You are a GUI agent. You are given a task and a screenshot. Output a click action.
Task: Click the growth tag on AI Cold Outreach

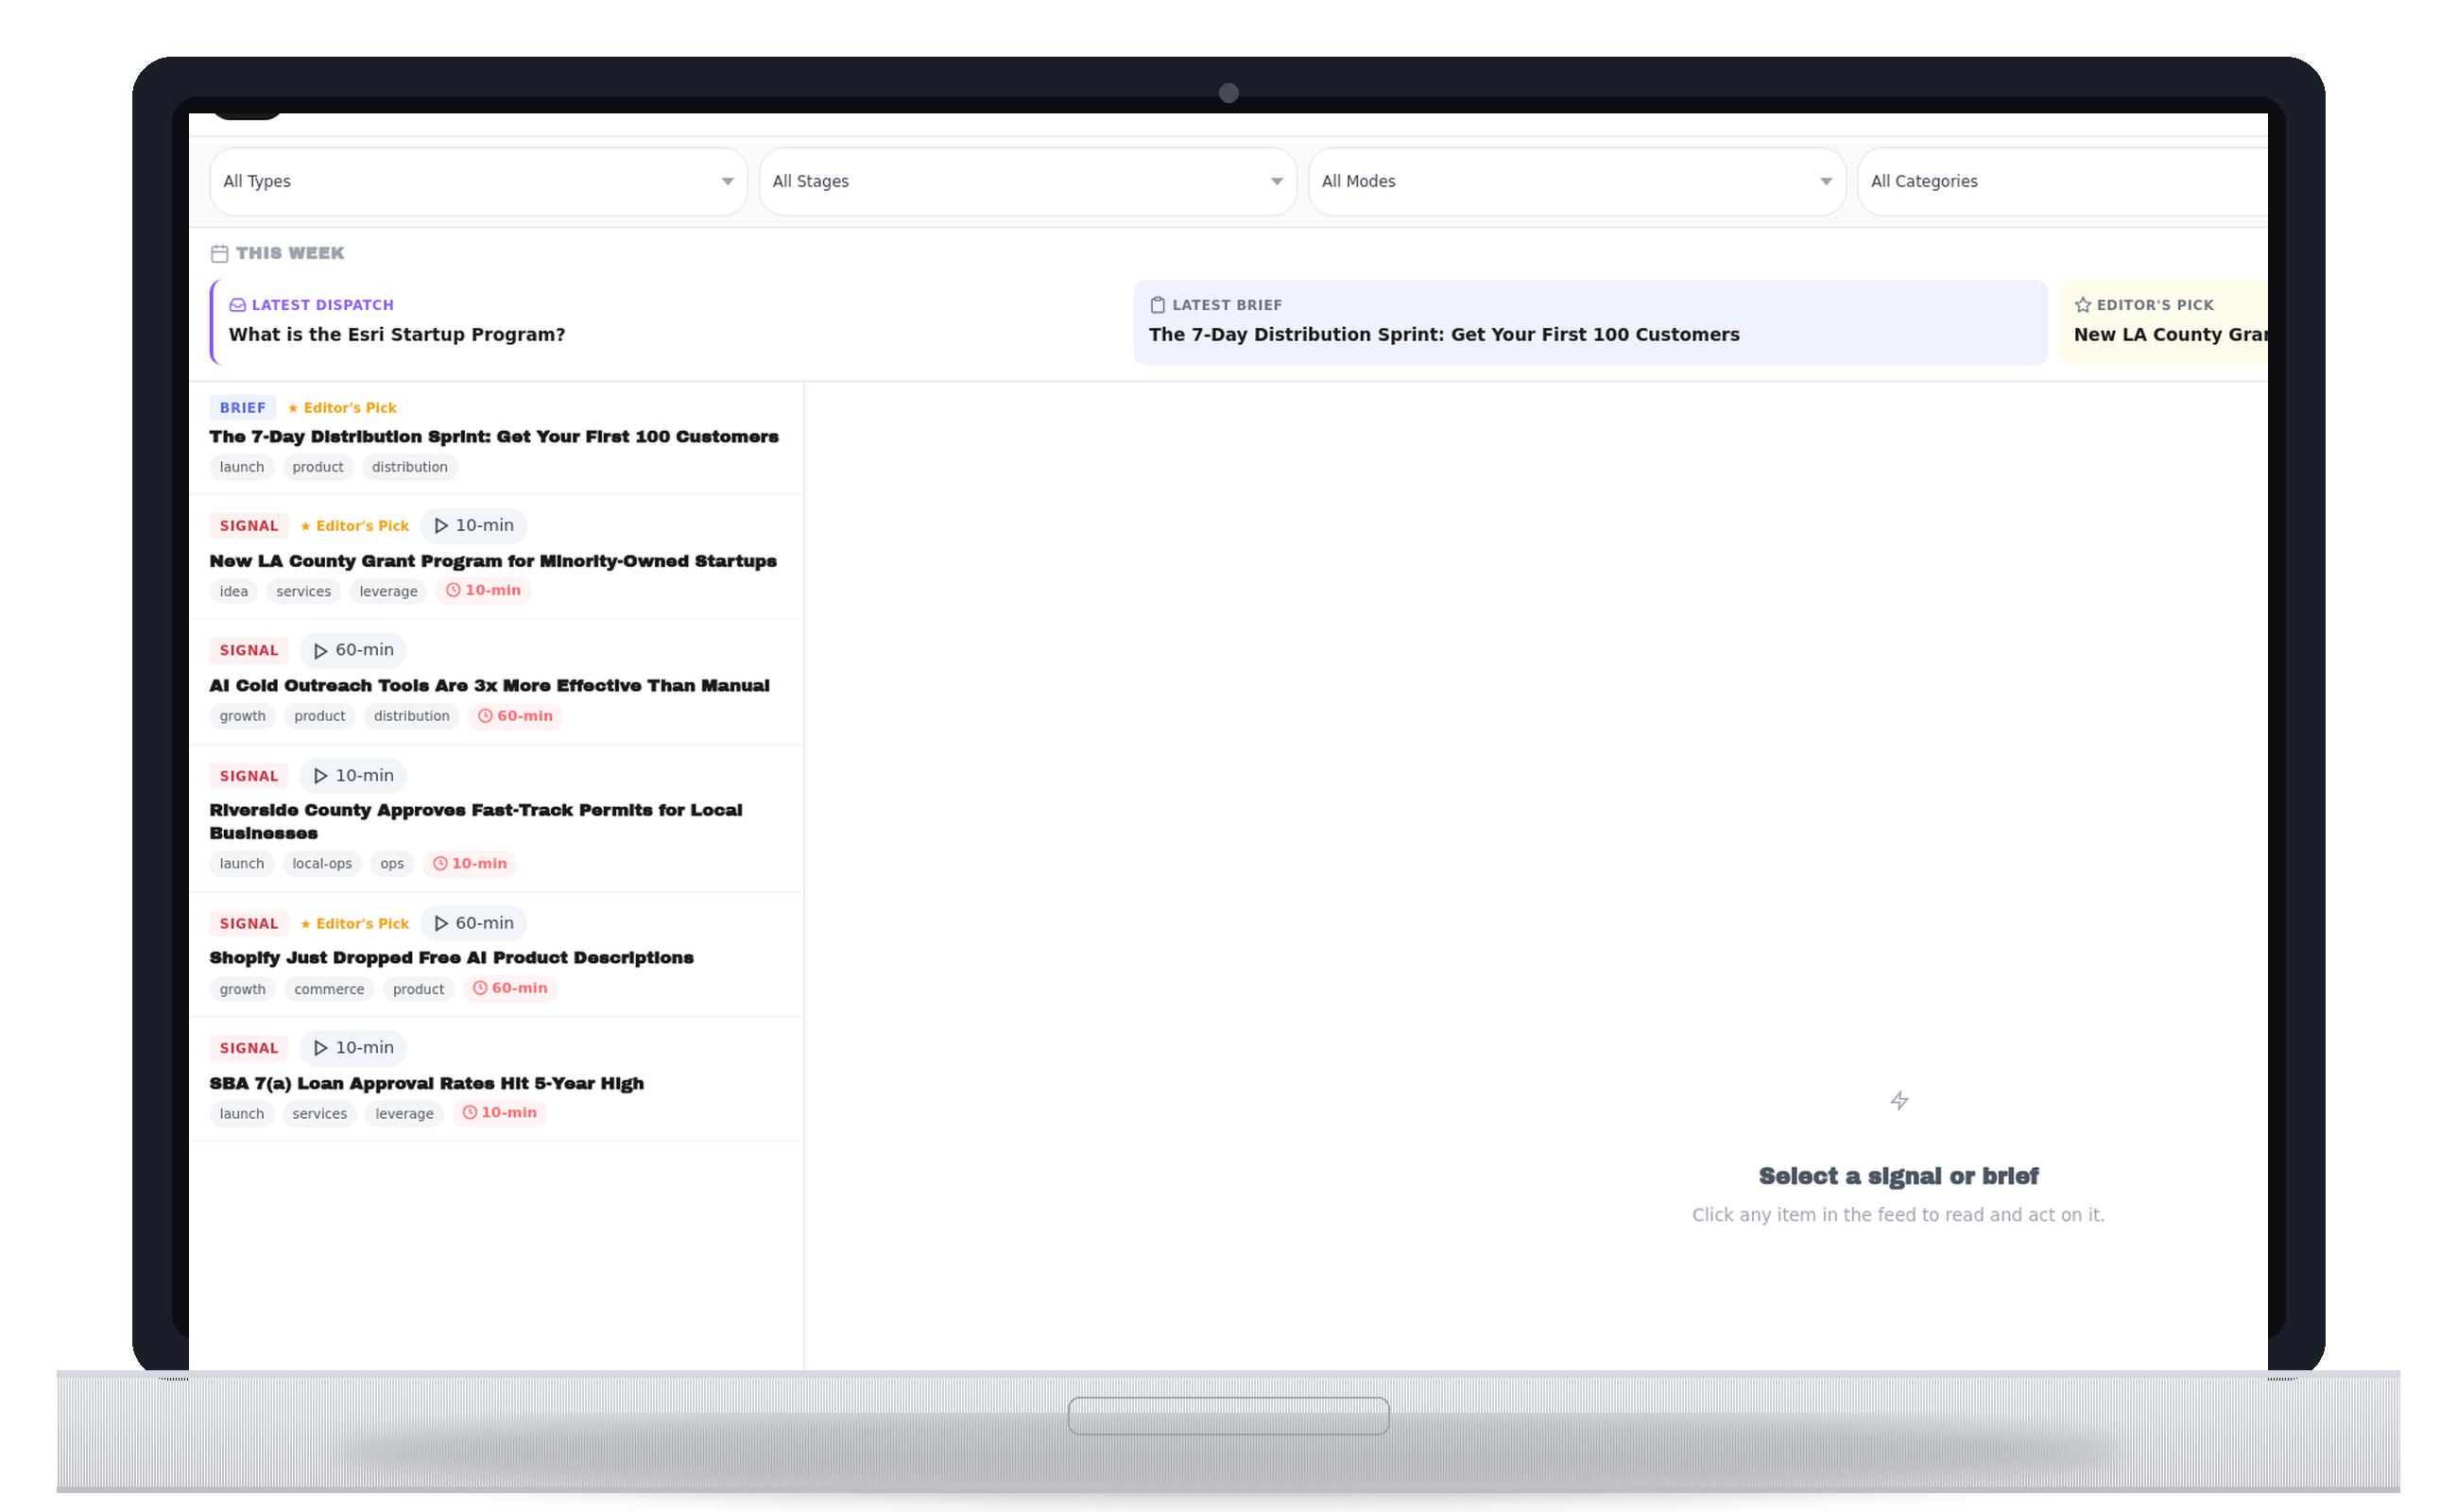(x=243, y=716)
